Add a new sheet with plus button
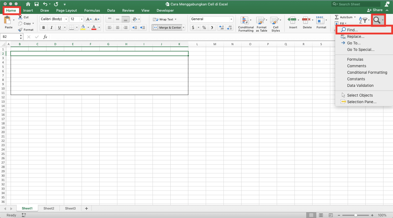 pos(87,208)
